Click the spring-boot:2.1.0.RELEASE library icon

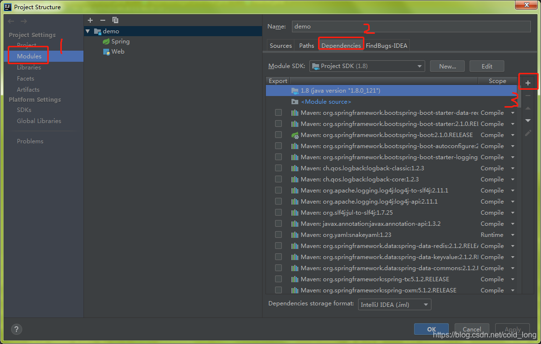point(295,135)
